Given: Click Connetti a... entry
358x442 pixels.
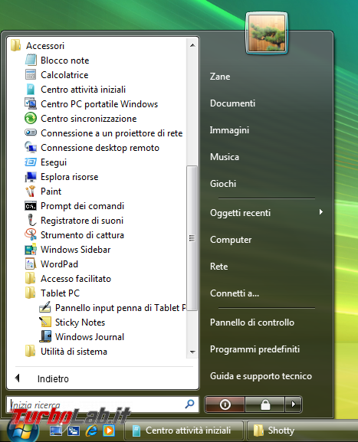Looking at the screenshot, I should (235, 293).
